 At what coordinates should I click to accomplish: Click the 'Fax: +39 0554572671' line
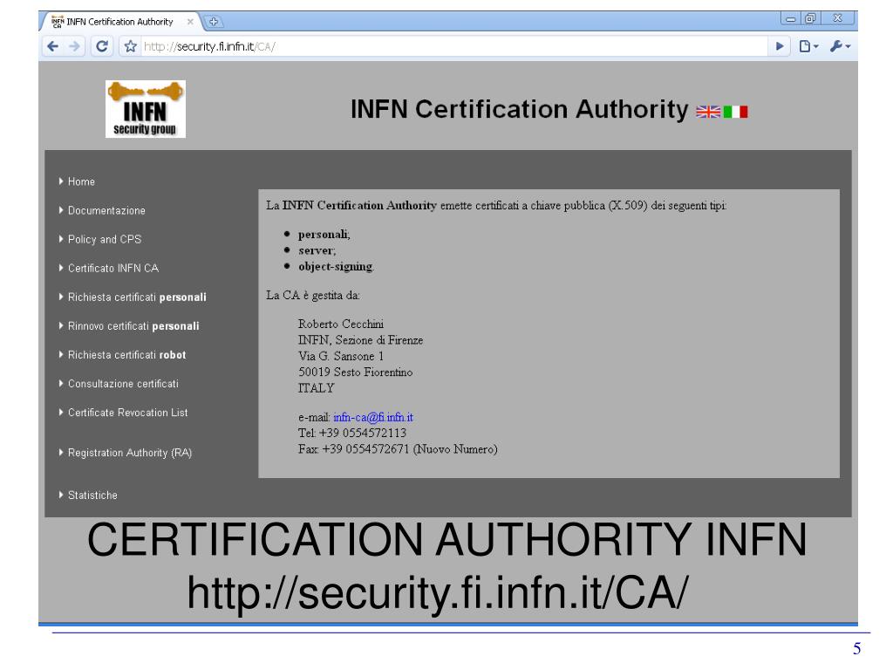pos(398,448)
